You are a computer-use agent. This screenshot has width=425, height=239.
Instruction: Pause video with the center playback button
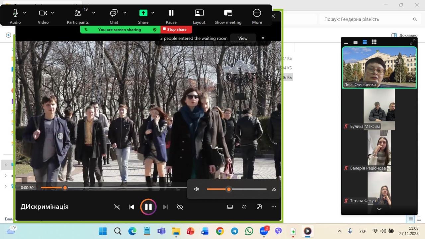pos(148,207)
